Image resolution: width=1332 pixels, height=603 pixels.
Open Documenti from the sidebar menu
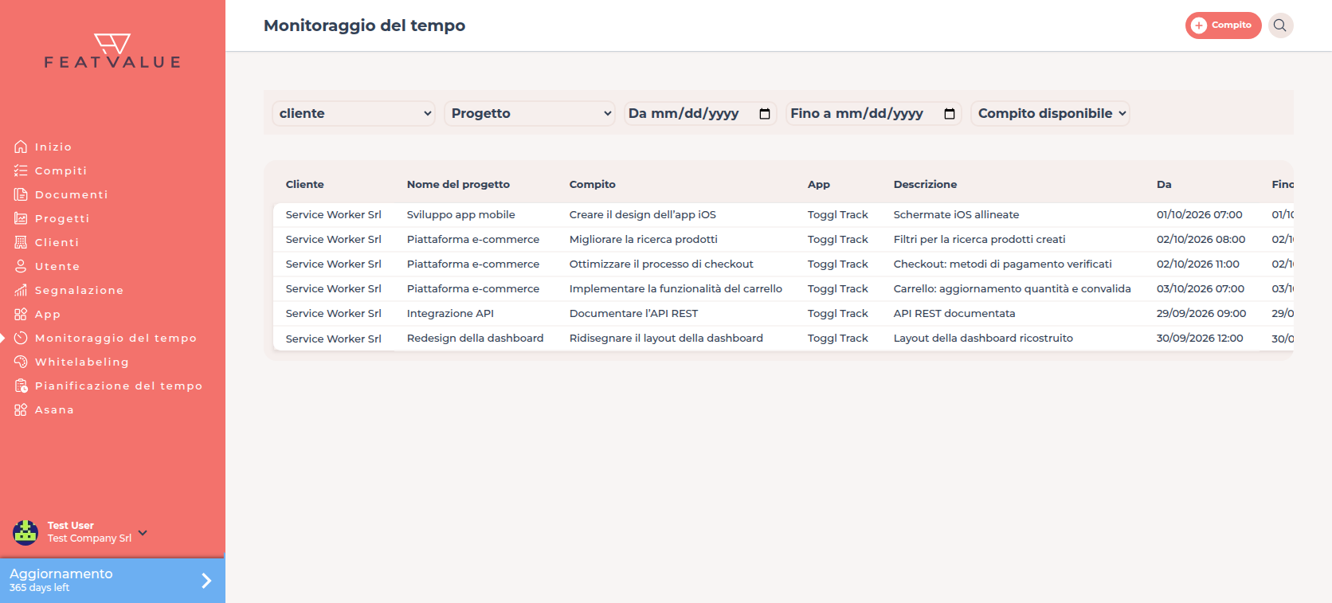[x=72, y=194]
